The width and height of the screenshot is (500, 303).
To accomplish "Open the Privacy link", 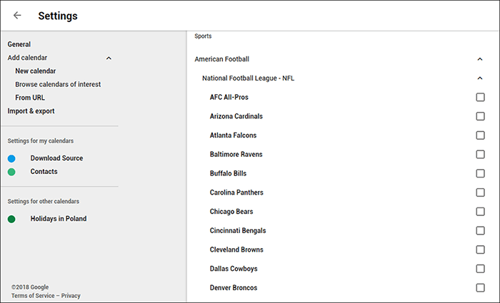I will [71, 296].
